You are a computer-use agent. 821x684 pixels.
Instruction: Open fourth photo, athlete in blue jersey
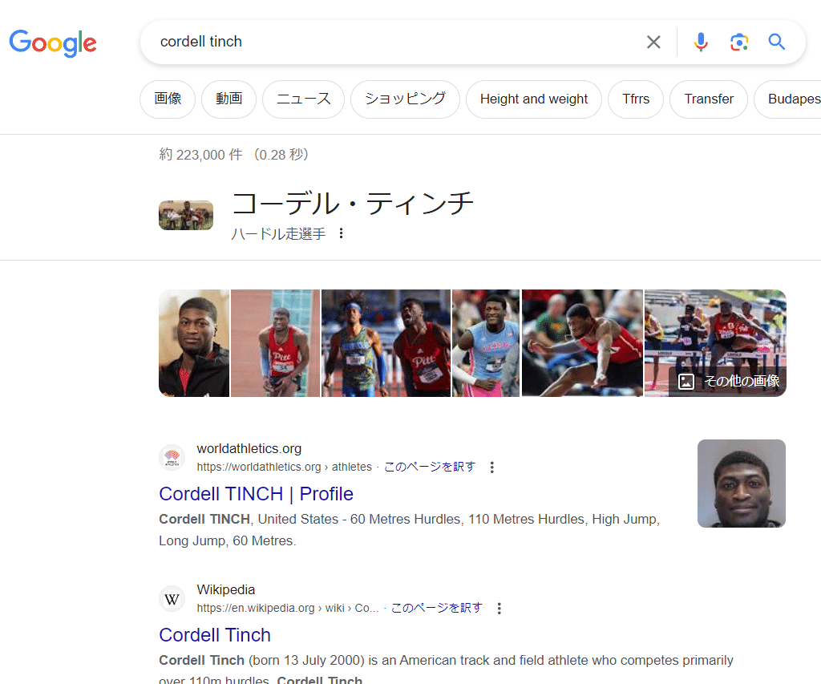(x=486, y=343)
